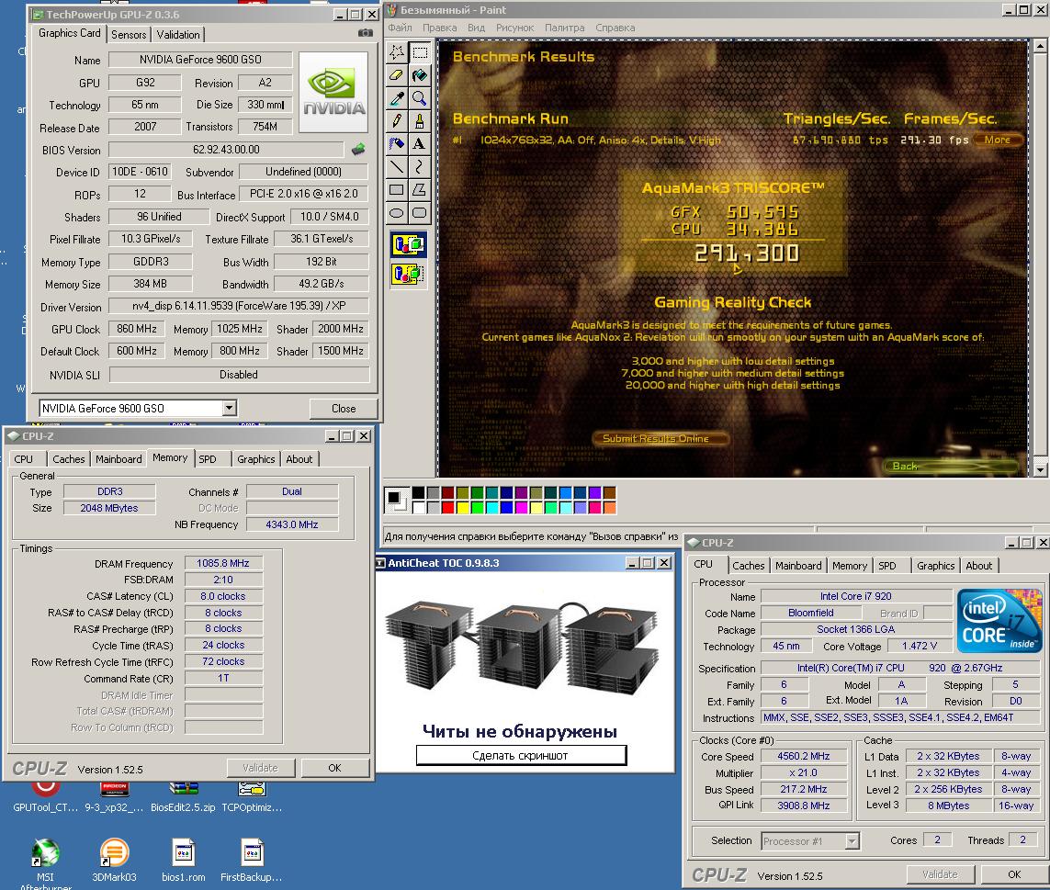Click OK in the left CPU-Z Memory window
This screenshot has width=1050, height=890.
click(x=334, y=768)
